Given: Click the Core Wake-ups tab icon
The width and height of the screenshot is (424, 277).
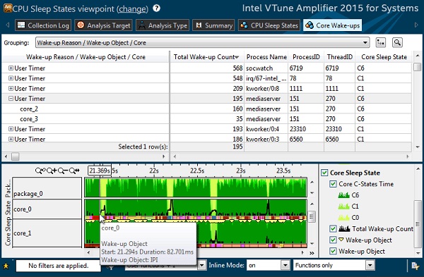Looking at the screenshot, I should pos(310,25).
